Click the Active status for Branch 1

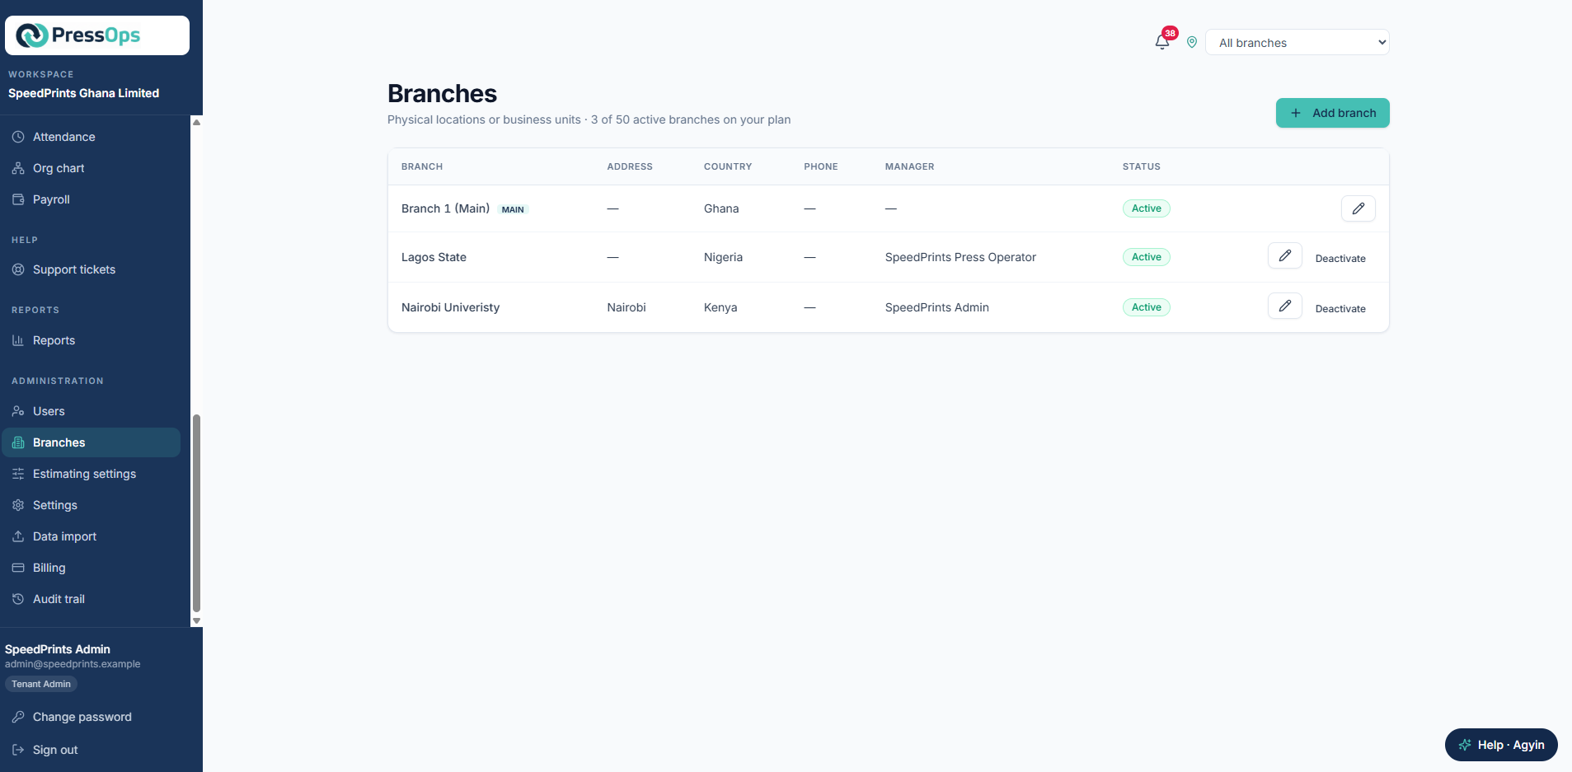pyautogui.click(x=1146, y=208)
